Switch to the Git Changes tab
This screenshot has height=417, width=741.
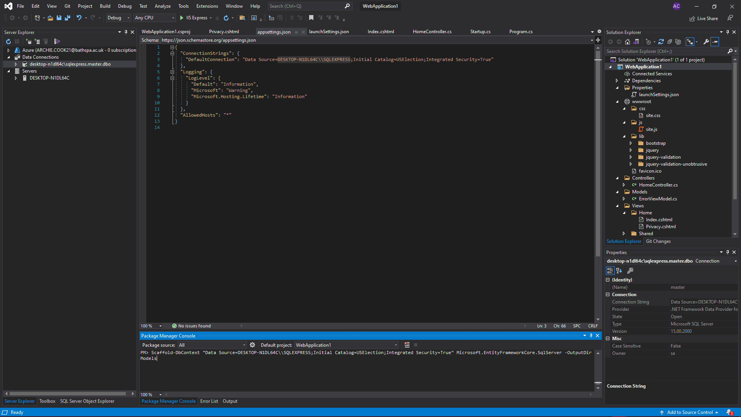click(658, 241)
